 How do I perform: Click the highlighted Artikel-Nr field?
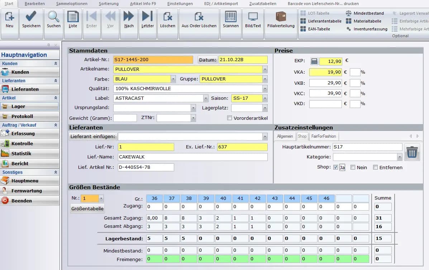pos(153,59)
